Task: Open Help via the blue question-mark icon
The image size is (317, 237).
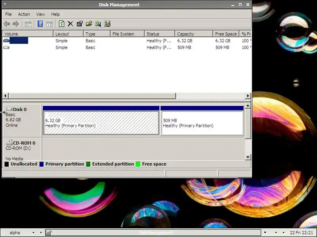Action: [x=40, y=24]
